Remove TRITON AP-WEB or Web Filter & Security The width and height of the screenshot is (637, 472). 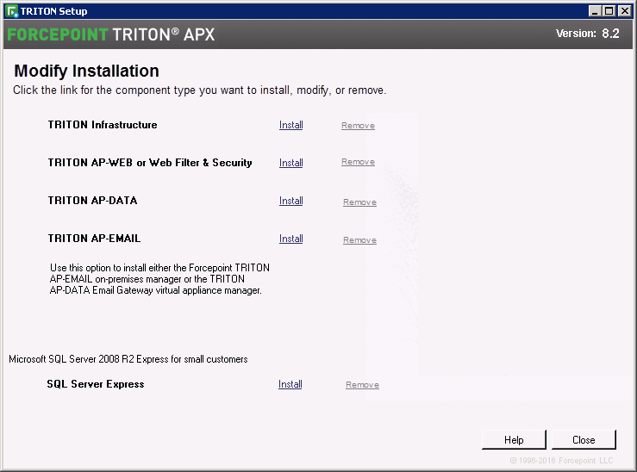pyautogui.click(x=358, y=162)
